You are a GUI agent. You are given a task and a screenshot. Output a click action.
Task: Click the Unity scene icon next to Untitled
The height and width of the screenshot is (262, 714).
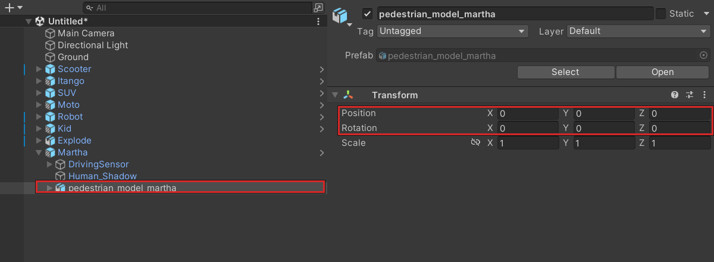40,21
